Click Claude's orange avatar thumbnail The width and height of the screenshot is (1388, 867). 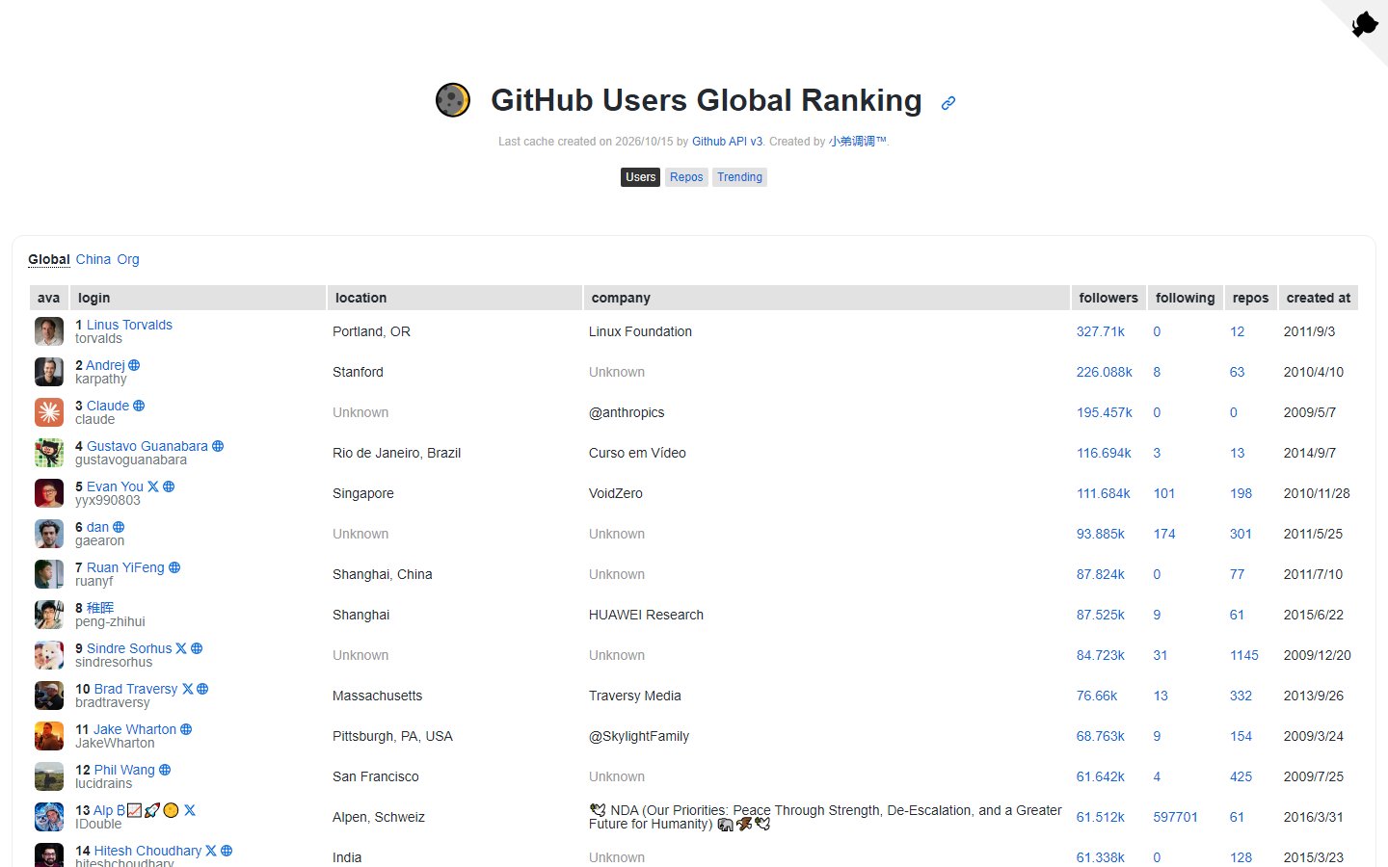[49, 412]
